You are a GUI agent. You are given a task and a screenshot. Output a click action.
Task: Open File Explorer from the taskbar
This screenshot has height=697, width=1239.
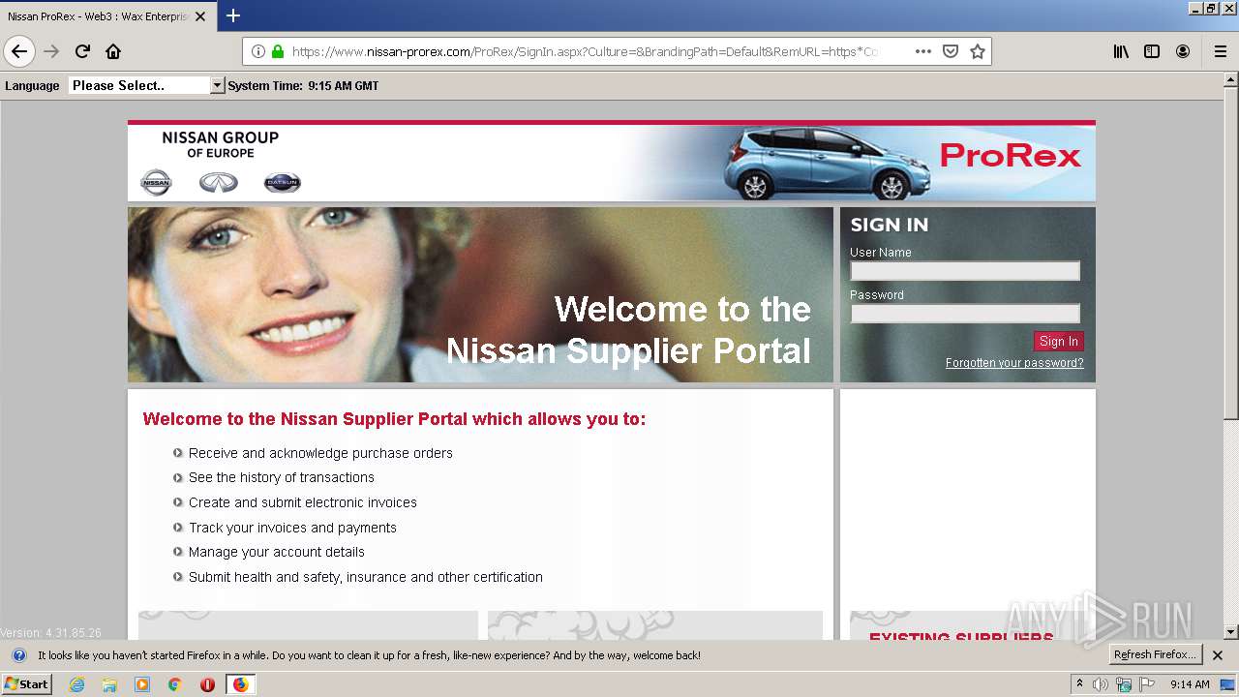point(109,684)
